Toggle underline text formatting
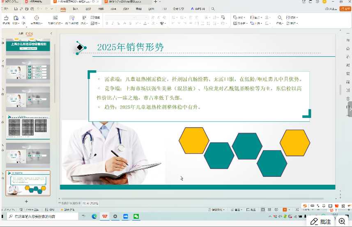Image resolution: width=352 pixels, height=227 pixels. point(119,23)
